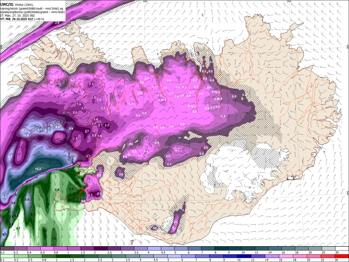349x262 pixels.
Task: Pick the snow scale swatch between 8 and 9
Action: (221, 248)
